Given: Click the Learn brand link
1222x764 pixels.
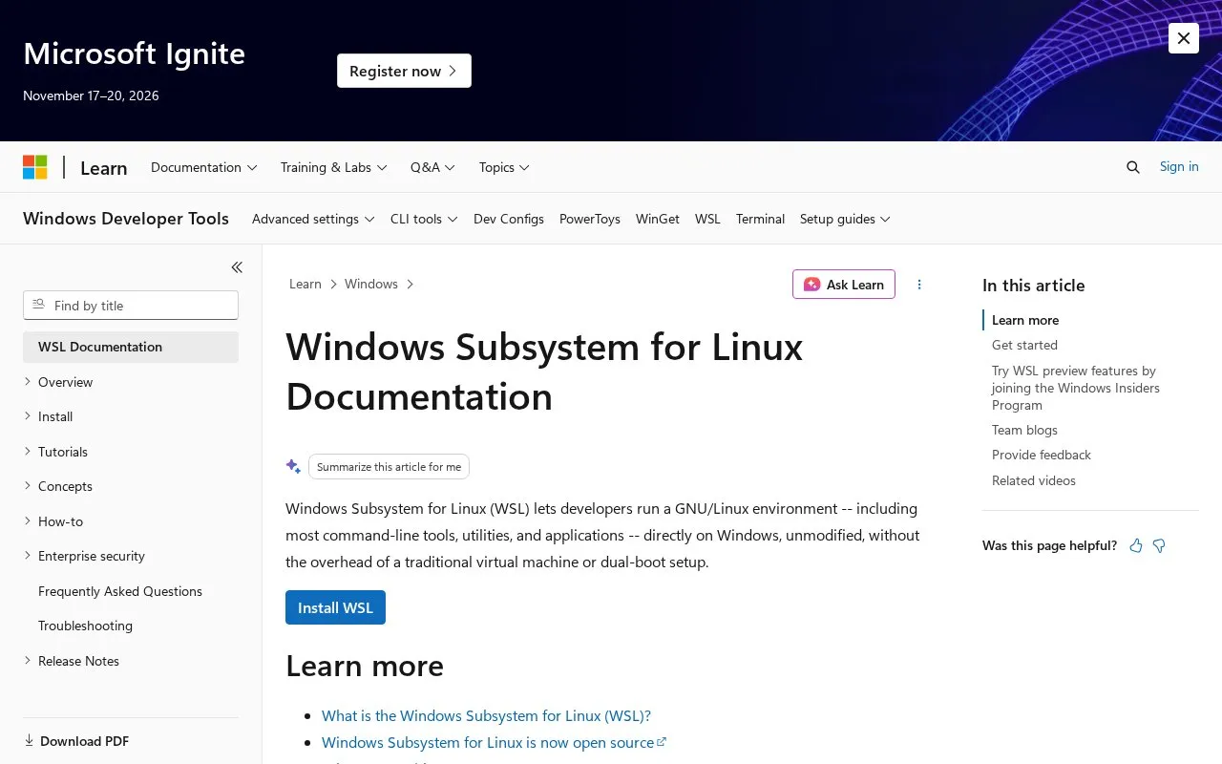Looking at the screenshot, I should point(104,168).
